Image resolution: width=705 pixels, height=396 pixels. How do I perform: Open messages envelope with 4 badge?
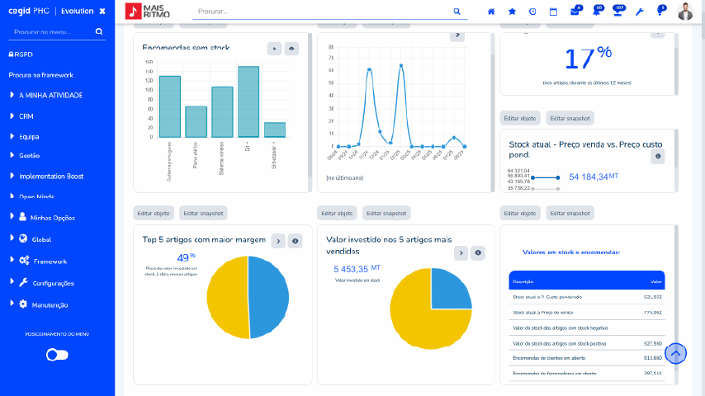click(575, 12)
